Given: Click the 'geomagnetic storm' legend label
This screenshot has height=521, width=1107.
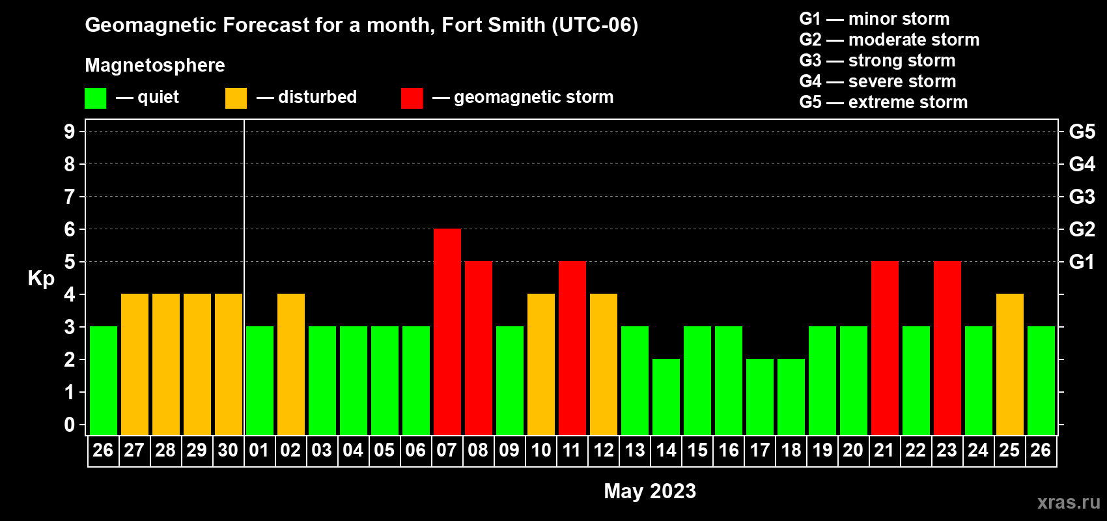Looking at the screenshot, I should [x=534, y=98].
